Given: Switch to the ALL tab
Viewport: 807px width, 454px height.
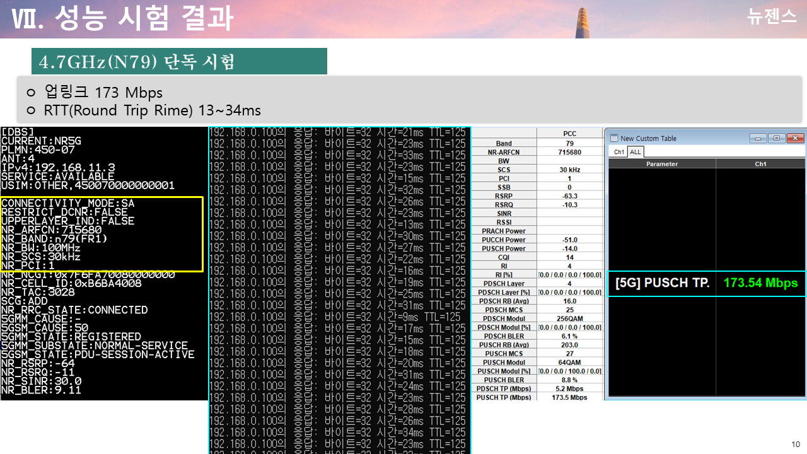Looking at the screenshot, I should coord(635,151).
